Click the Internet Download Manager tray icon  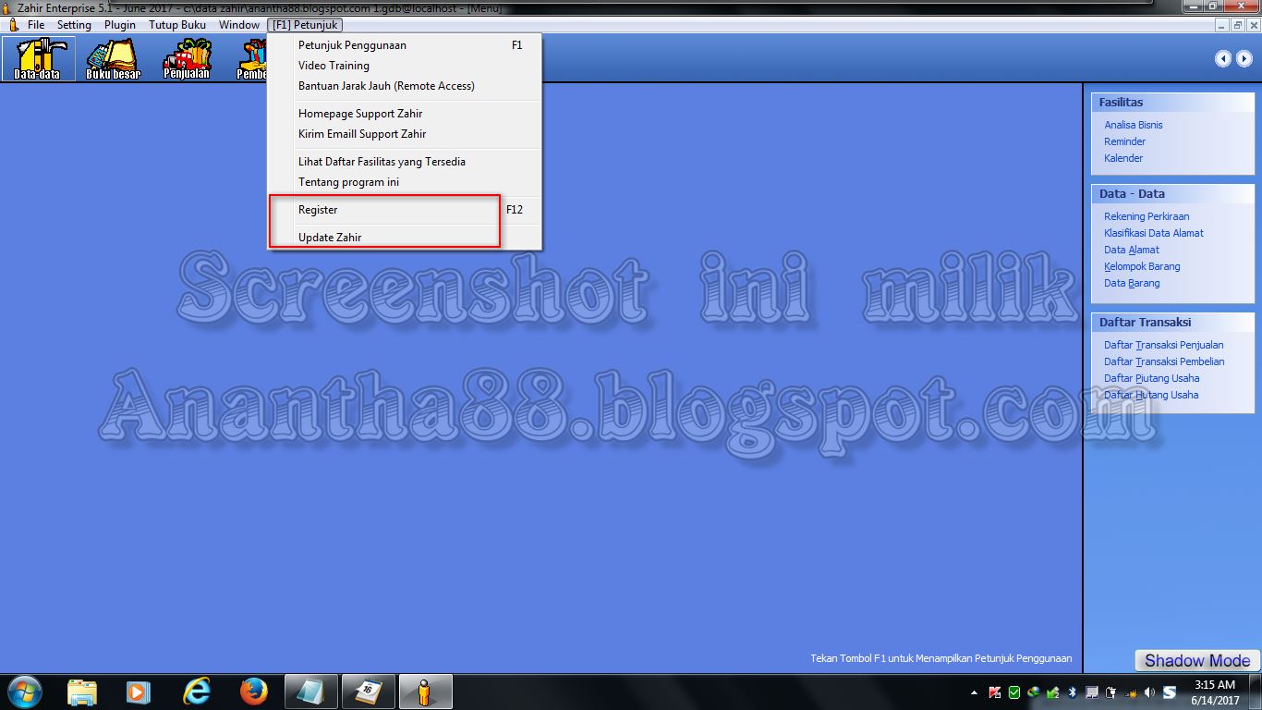coord(1033,692)
